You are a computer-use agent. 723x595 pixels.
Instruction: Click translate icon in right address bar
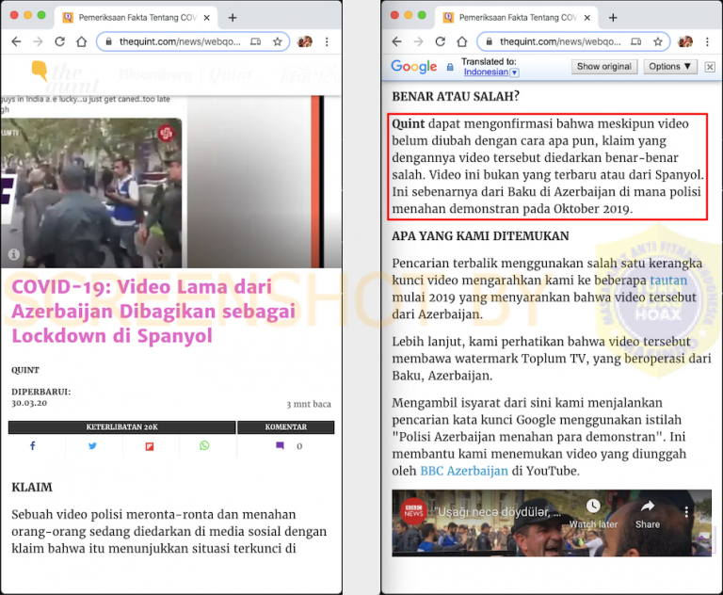click(635, 42)
